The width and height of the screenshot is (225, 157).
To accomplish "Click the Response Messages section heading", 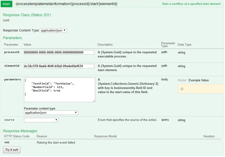I will coord(20,131).
